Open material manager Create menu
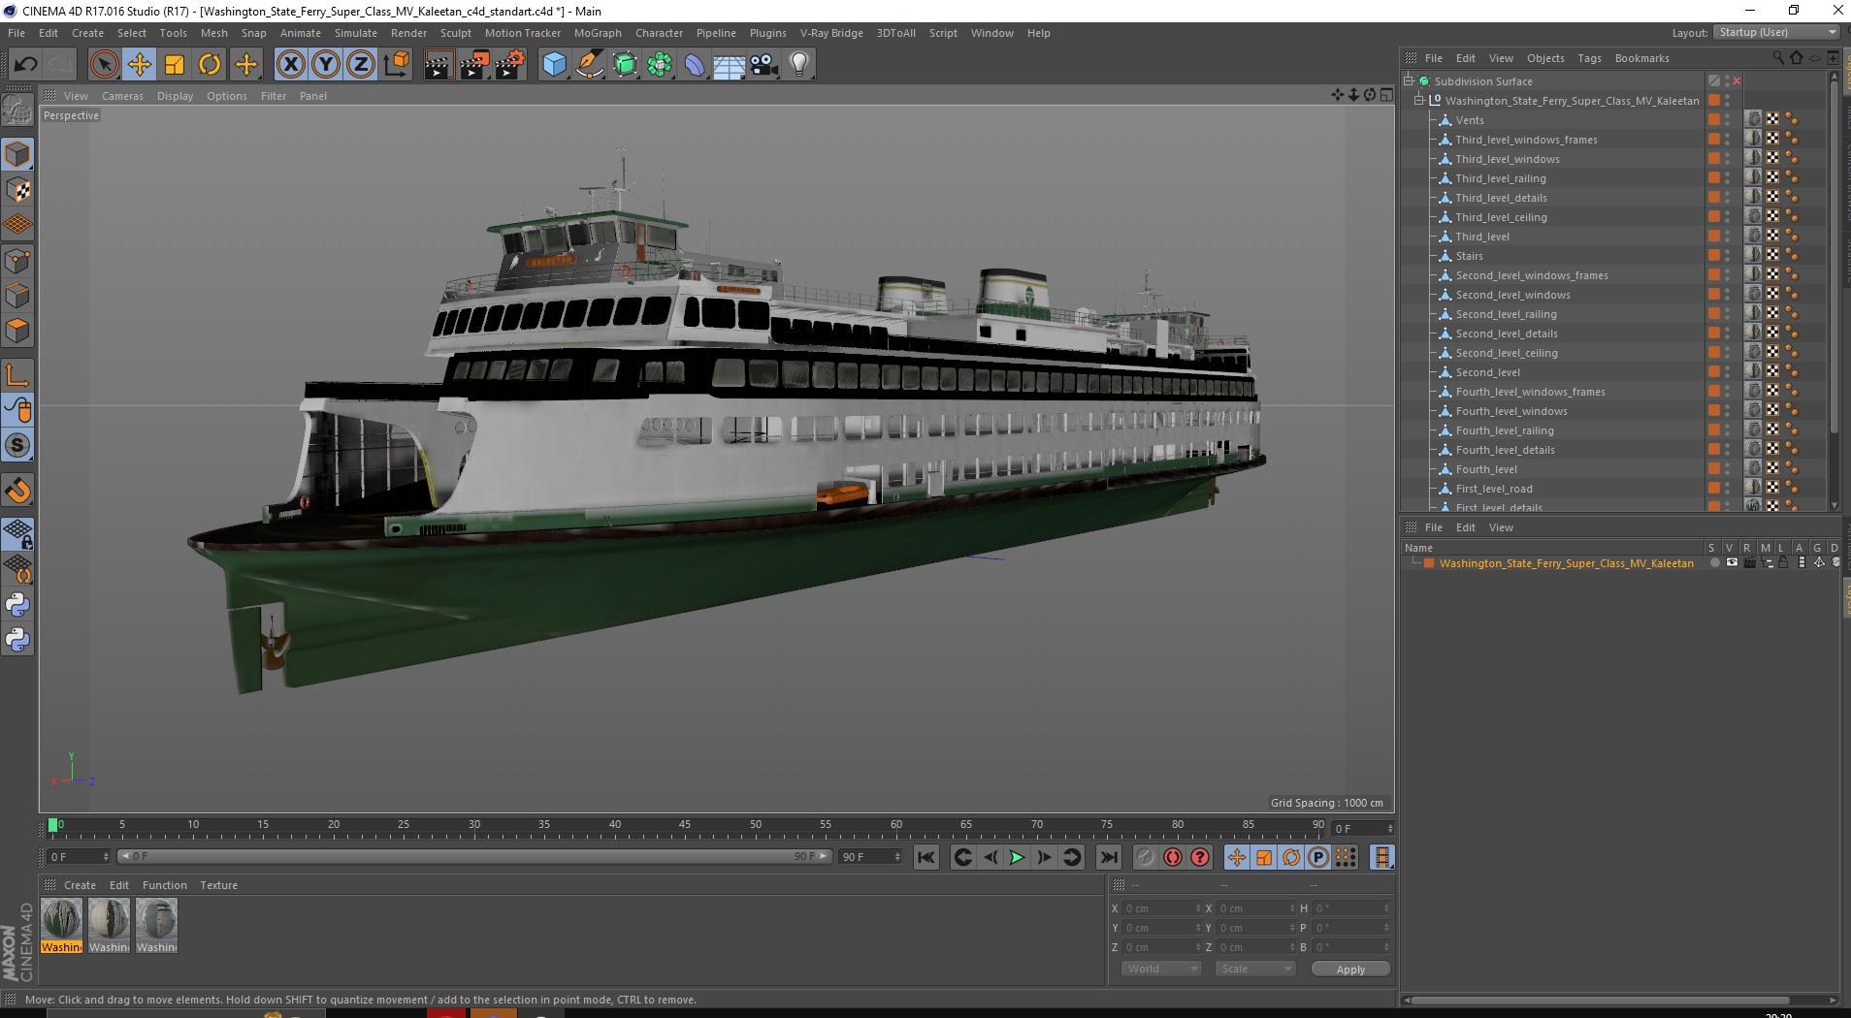This screenshot has width=1851, height=1018. tap(80, 885)
